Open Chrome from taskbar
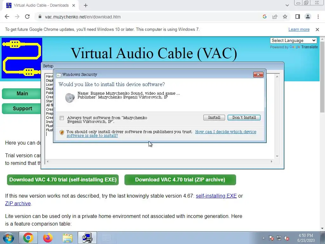The width and height of the screenshot is (325, 244). coord(28,238)
